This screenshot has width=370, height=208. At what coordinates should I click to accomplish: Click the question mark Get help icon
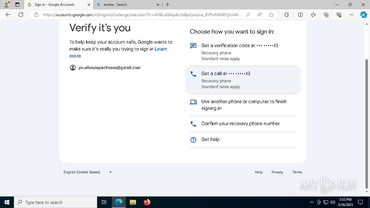pos(193,140)
